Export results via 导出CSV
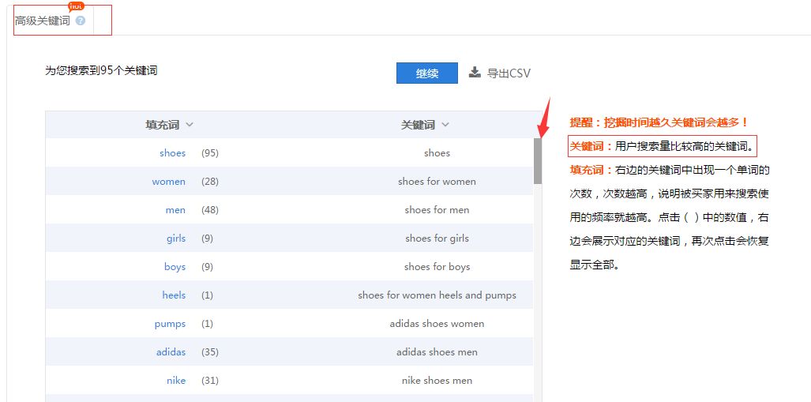Image resolution: width=811 pixels, height=402 pixels. tap(509, 73)
